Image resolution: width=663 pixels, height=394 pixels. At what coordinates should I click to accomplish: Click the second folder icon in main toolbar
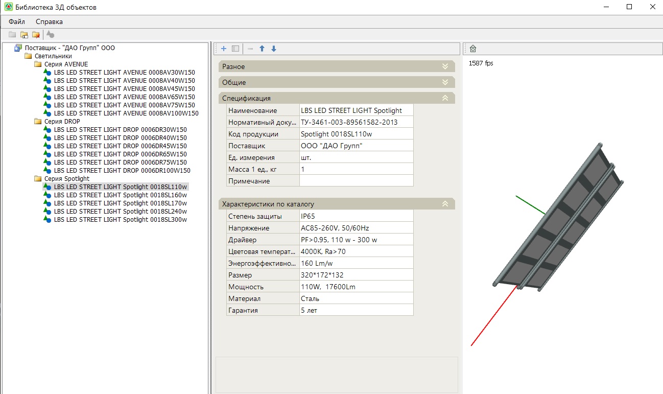24,35
